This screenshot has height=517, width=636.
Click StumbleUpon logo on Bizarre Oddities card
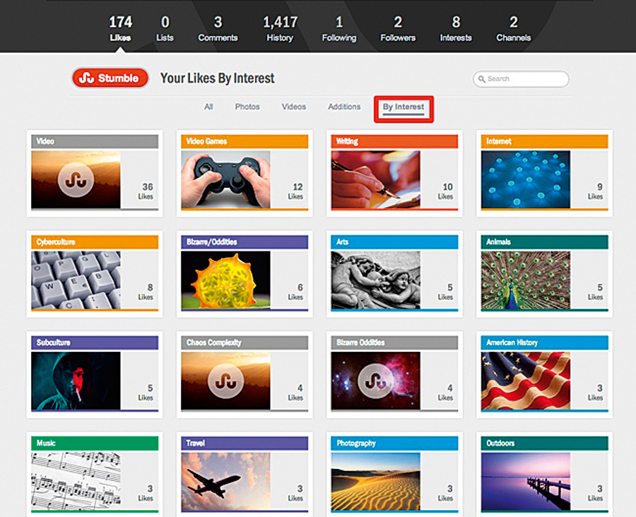click(x=375, y=381)
